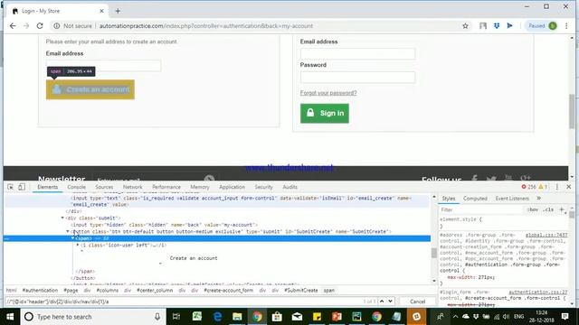Screen dimensions: 579x325
Task: Focus the Styles Filter input
Action: click(x=482, y=209)
